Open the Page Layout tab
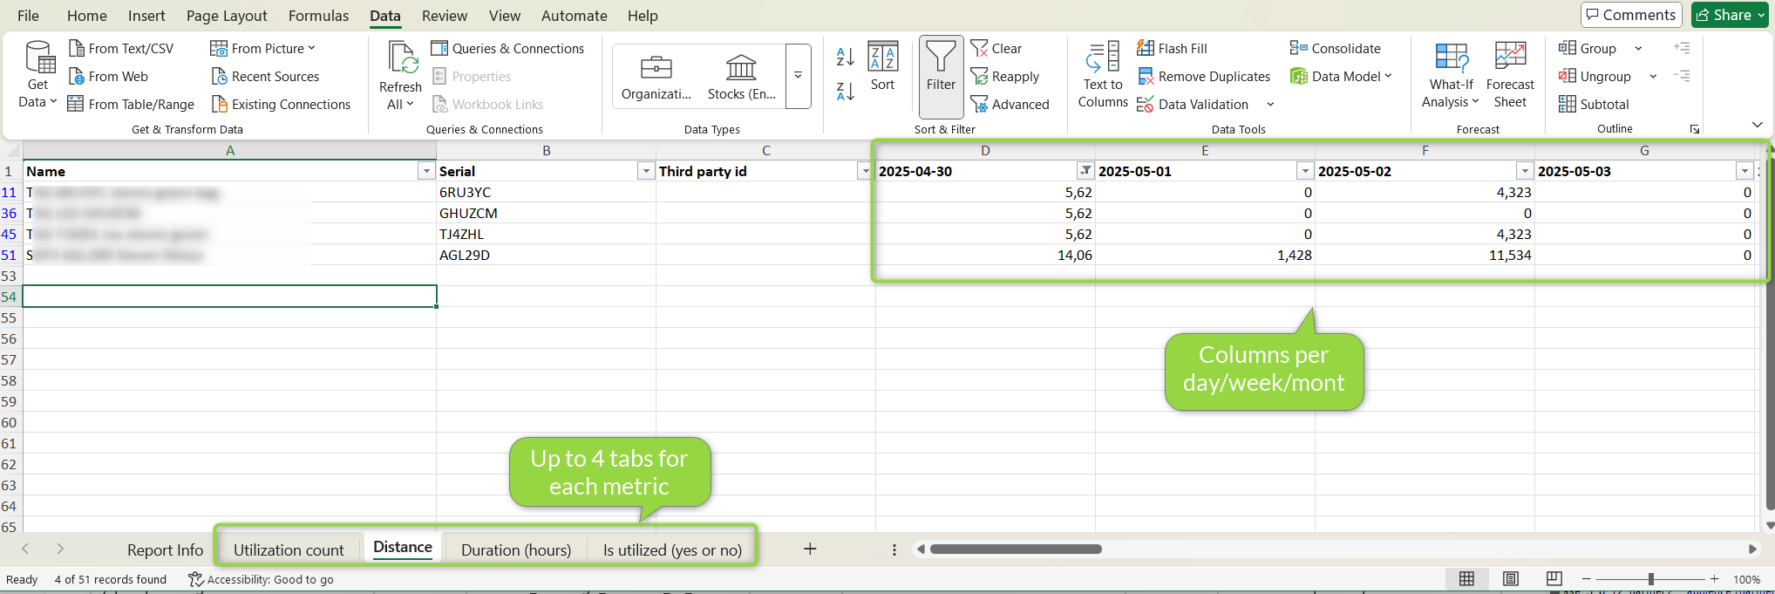Viewport: 1775px width, 594px height. [x=227, y=16]
